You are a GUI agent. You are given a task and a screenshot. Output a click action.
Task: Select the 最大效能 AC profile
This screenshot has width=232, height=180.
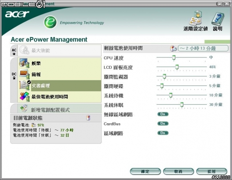click(x=59, y=50)
